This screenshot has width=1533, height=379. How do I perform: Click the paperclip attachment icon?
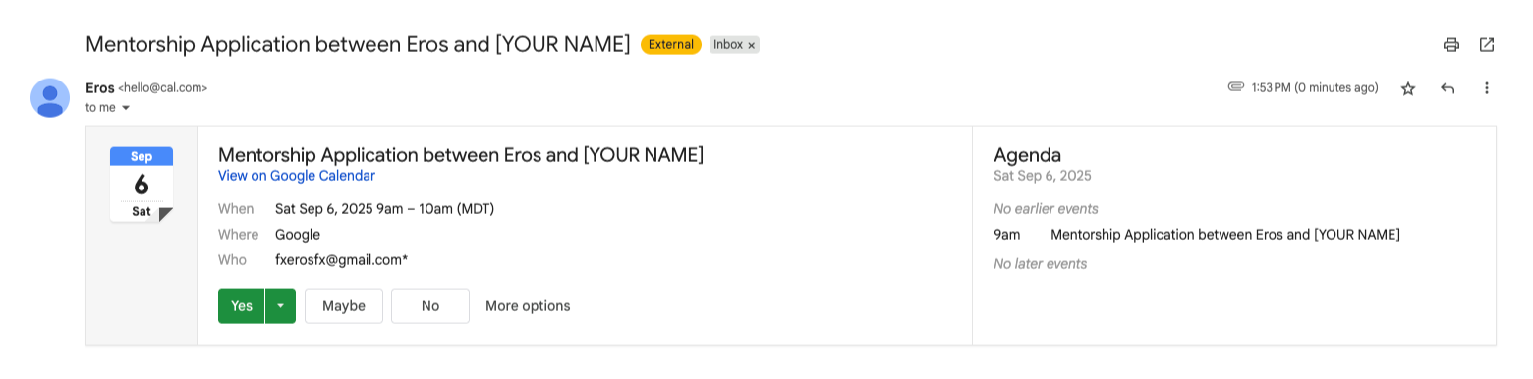click(1236, 87)
